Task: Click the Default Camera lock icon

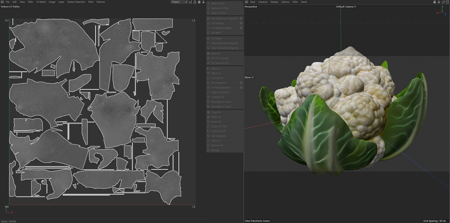Action: tap(355, 7)
